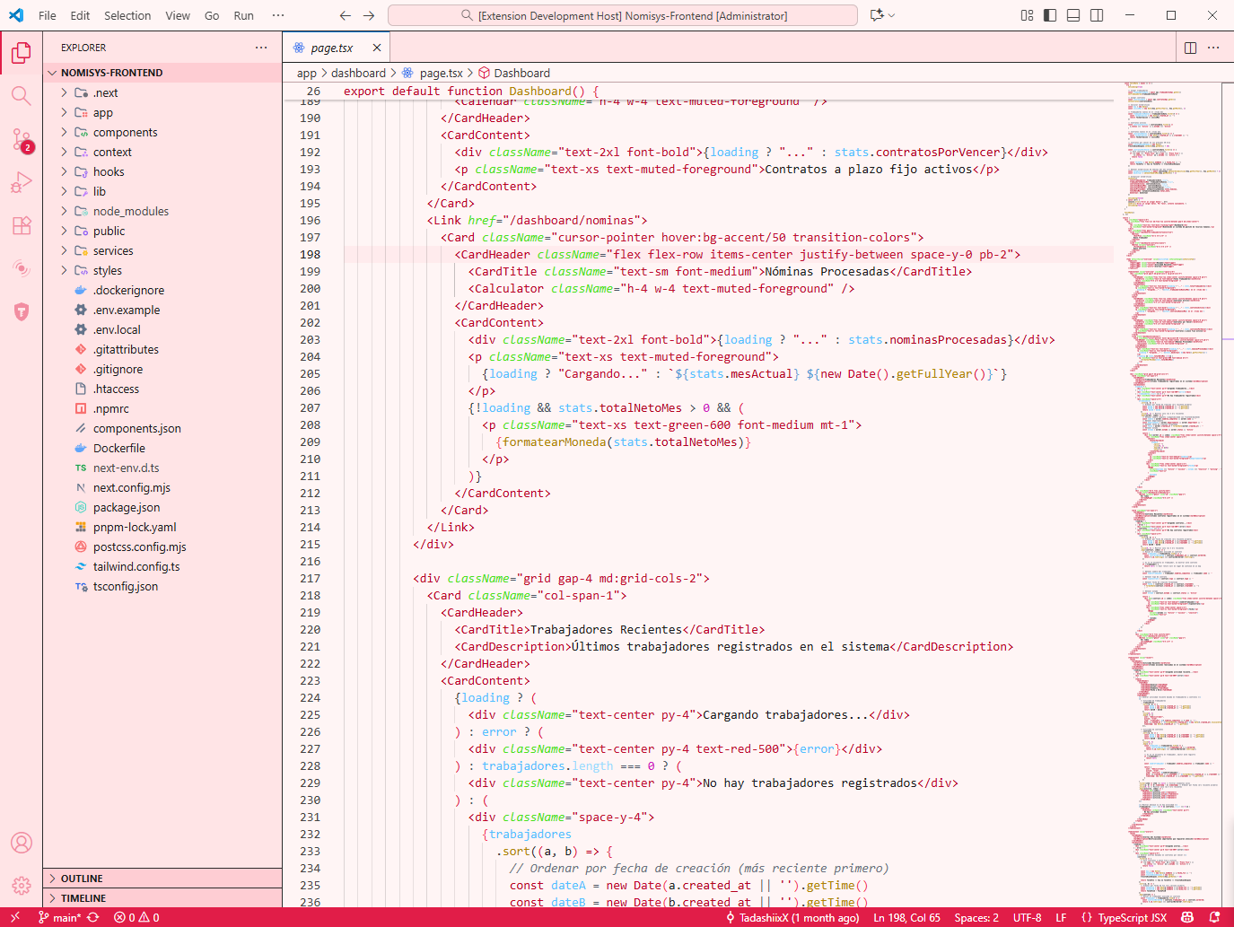Open the Dockerfile file
1234x927 pixels.
click(x=162, y=448)
